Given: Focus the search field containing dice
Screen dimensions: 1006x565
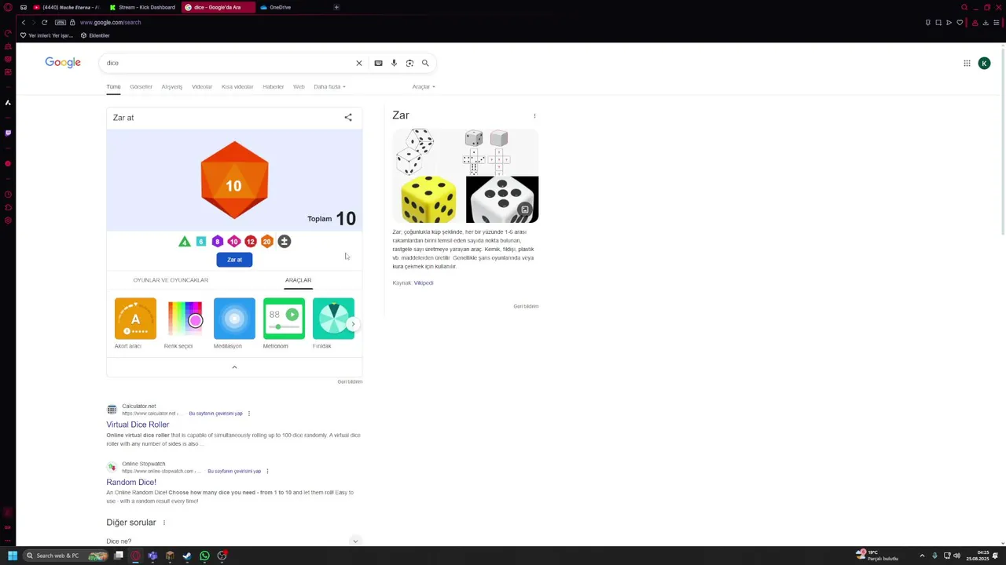Looking at the screenshot, I should [228, 63].
